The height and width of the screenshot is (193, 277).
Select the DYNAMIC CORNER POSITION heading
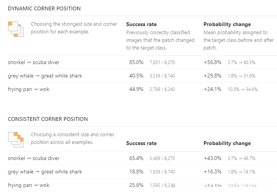tap(44, 8)
